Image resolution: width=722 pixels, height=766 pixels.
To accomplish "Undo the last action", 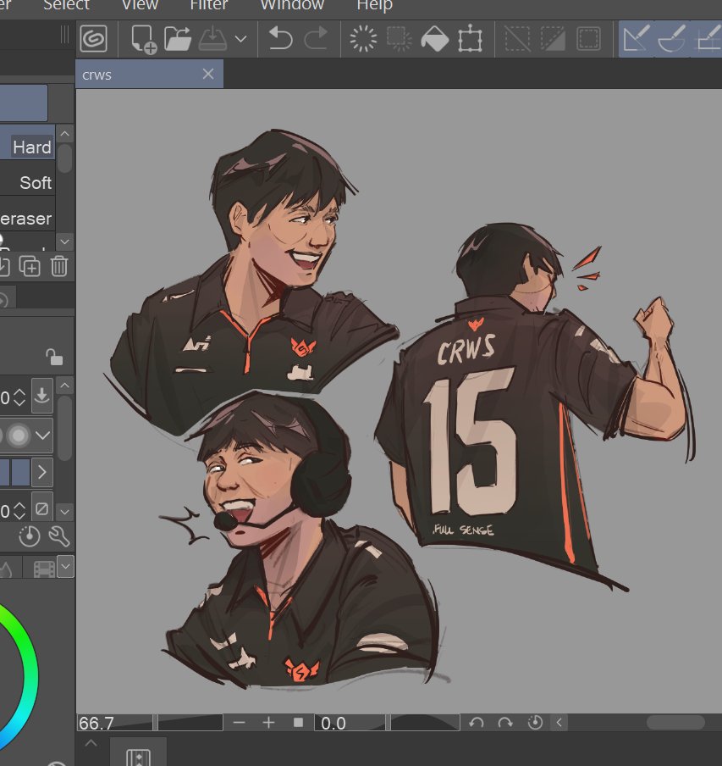I will click(280, 39).
